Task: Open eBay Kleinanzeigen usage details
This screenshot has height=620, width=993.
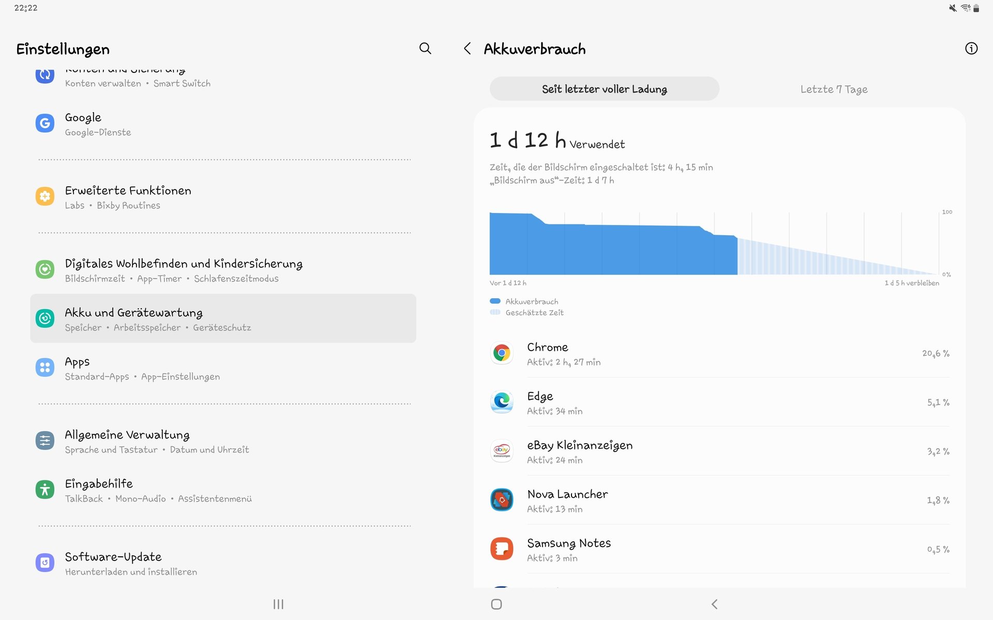Action: (719, 451)
